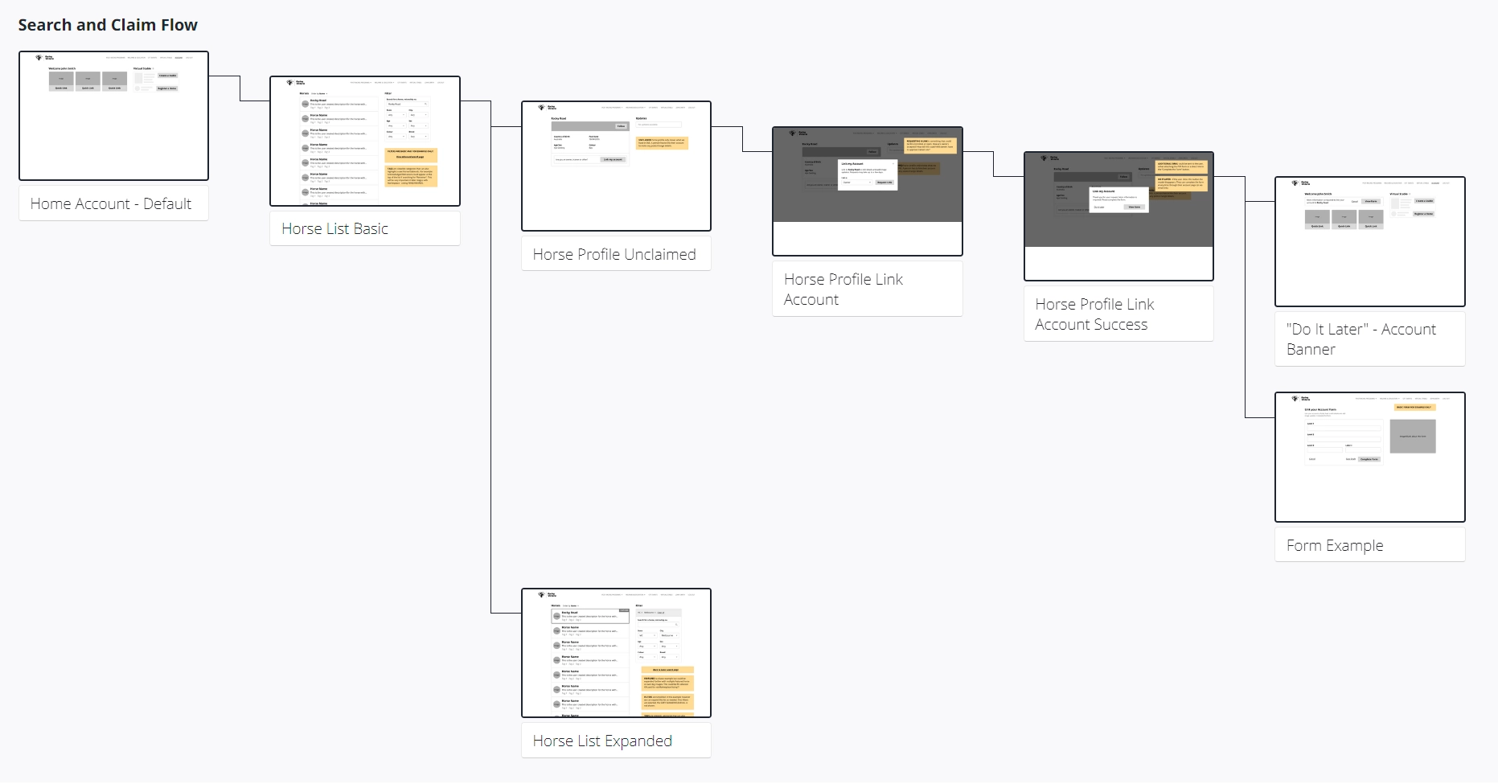Open the Horse List Basic wireframe thumbnail

coord(365,142)
